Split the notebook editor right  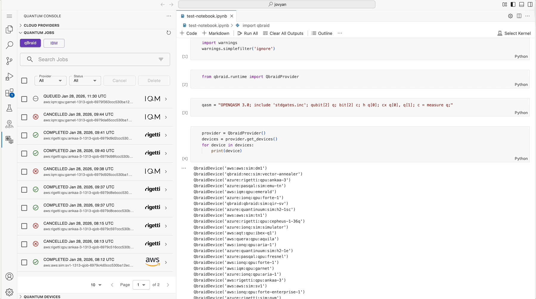tap(519, 16)
